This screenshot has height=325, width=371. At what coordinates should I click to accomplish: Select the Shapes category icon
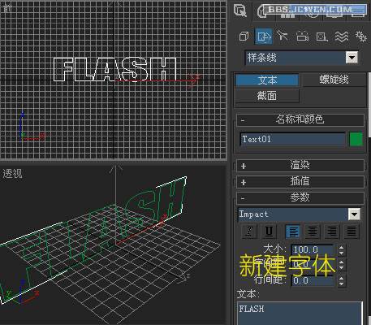pos(264,36)
